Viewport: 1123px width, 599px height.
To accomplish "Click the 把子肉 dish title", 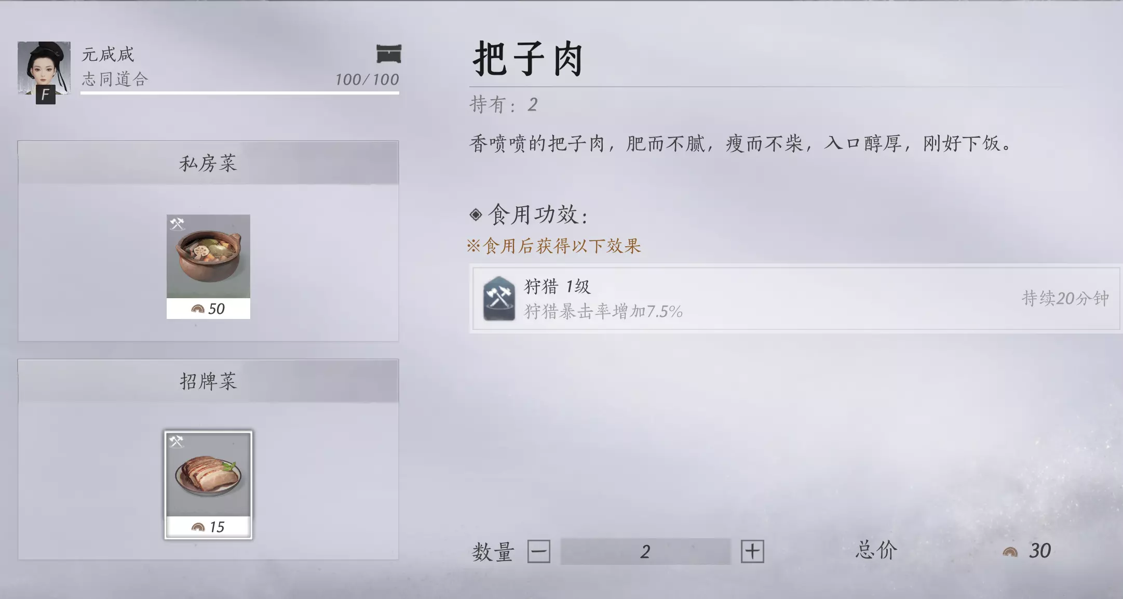I will coord(528,59).
